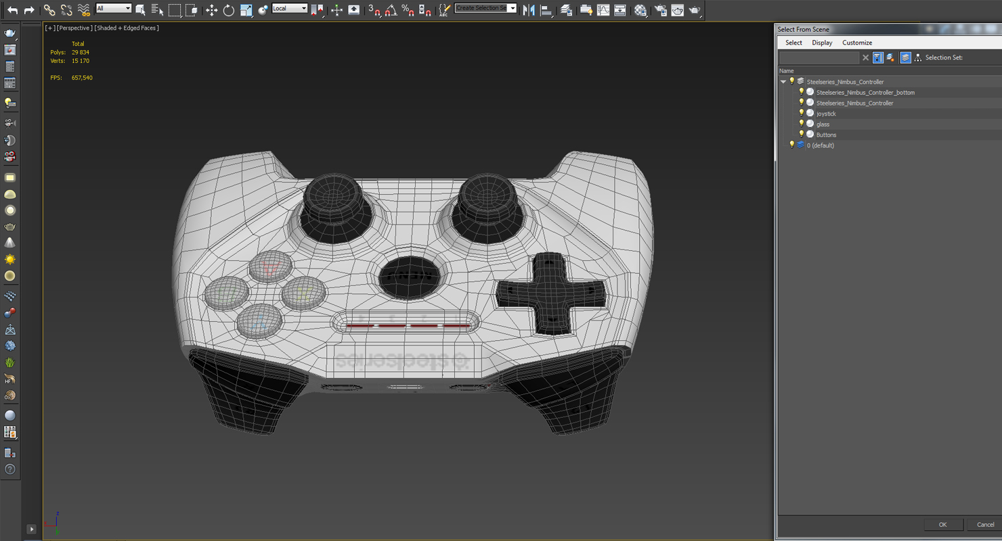Open the Schematic View
Viewport: 1002px width, 541px height.
click(620, 10)
